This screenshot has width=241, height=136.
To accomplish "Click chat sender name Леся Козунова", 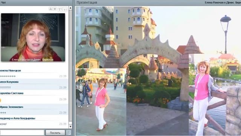I will (x=9, y=82).
